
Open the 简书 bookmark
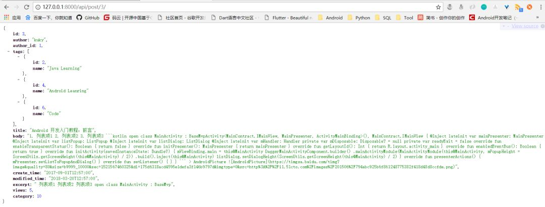[441, 18]
